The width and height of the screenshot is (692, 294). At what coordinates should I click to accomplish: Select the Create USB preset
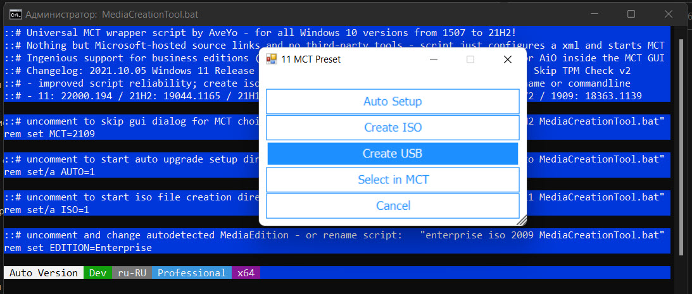[x=393, y=154]
